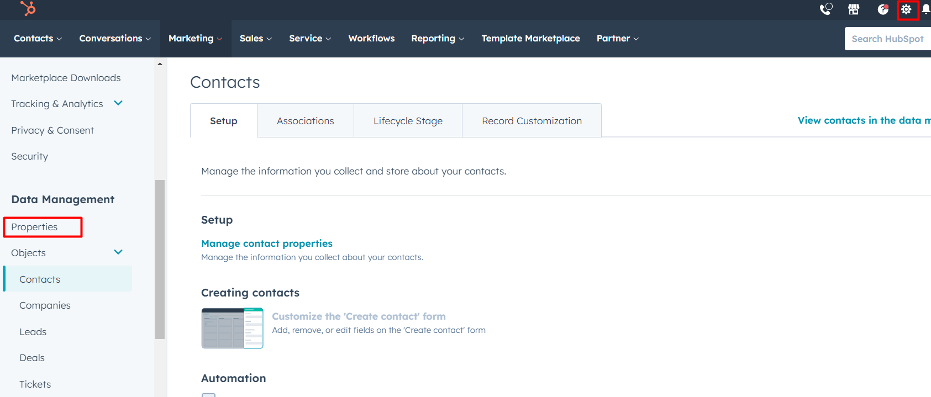This screenshot has height=397, width=931.
Task: Open the settings gear icon
Action: coord(906,9)
